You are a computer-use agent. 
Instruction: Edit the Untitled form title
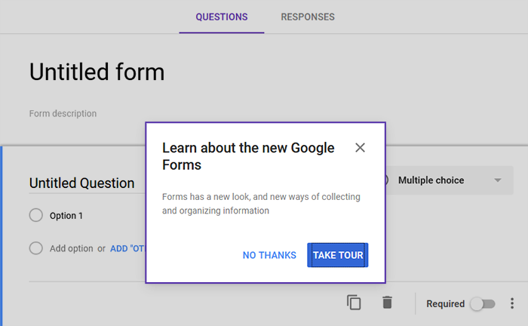pos(97,72)
